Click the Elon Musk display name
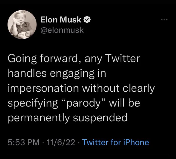Viewport: 176px width, 159px height. [61, 19]
